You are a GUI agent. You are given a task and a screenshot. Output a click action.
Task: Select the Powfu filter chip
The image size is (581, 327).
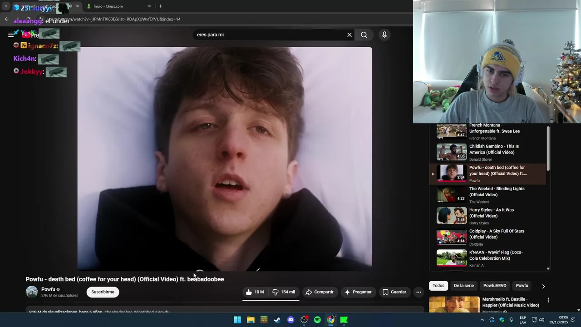pyautogui.click(x=522, y=286)
